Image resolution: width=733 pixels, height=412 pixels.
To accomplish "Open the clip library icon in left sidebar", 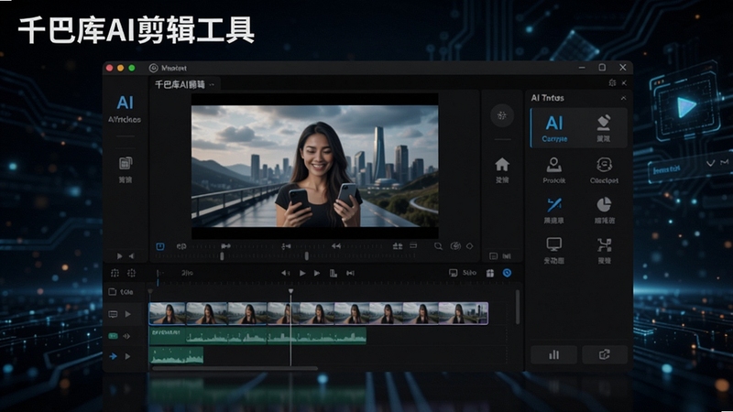I will [125, 164].
